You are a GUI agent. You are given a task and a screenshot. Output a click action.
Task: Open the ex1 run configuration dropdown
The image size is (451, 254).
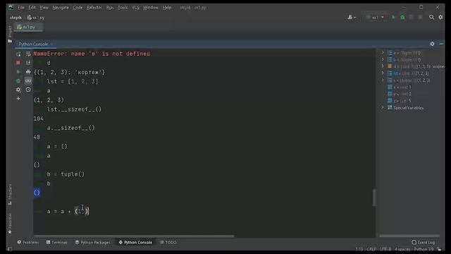(x=376, y=17)
